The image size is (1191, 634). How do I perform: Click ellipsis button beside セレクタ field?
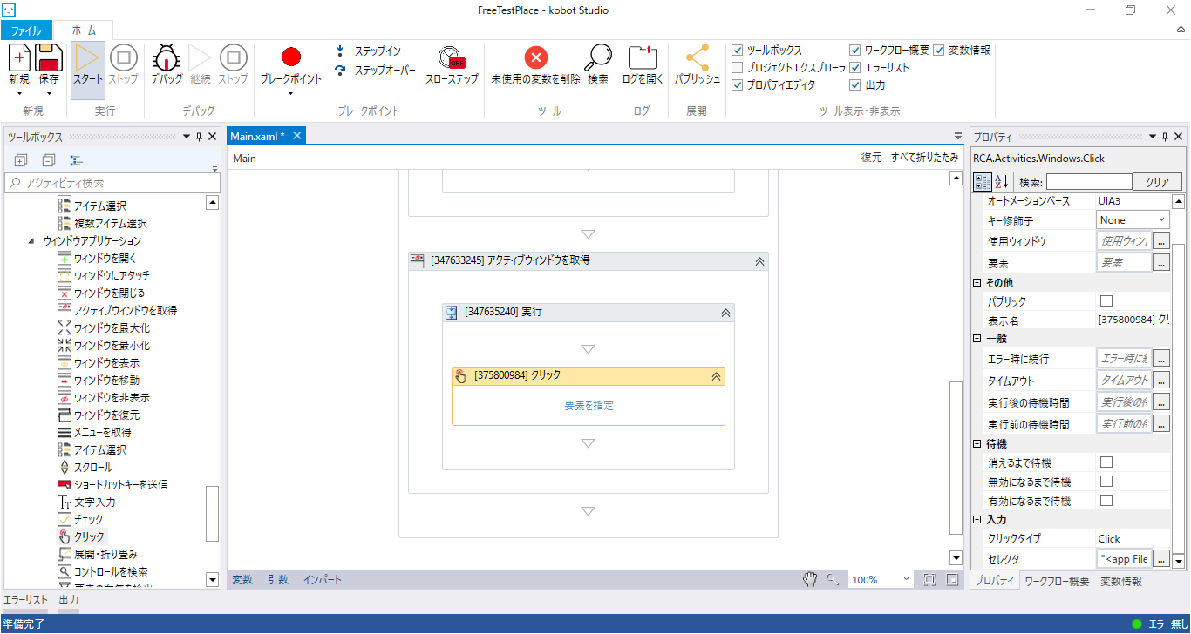pyautogui.click(x=1161, y=559)
